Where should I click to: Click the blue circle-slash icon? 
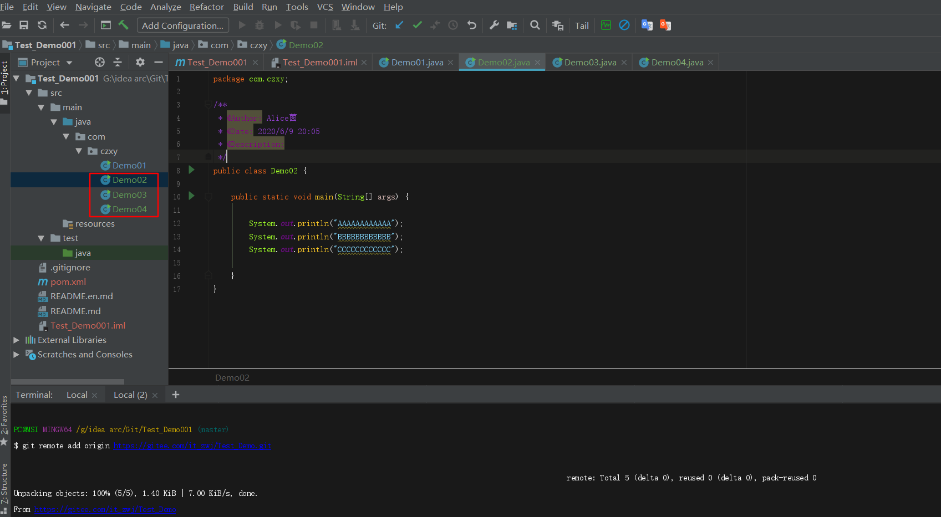(x=624, y=25)
